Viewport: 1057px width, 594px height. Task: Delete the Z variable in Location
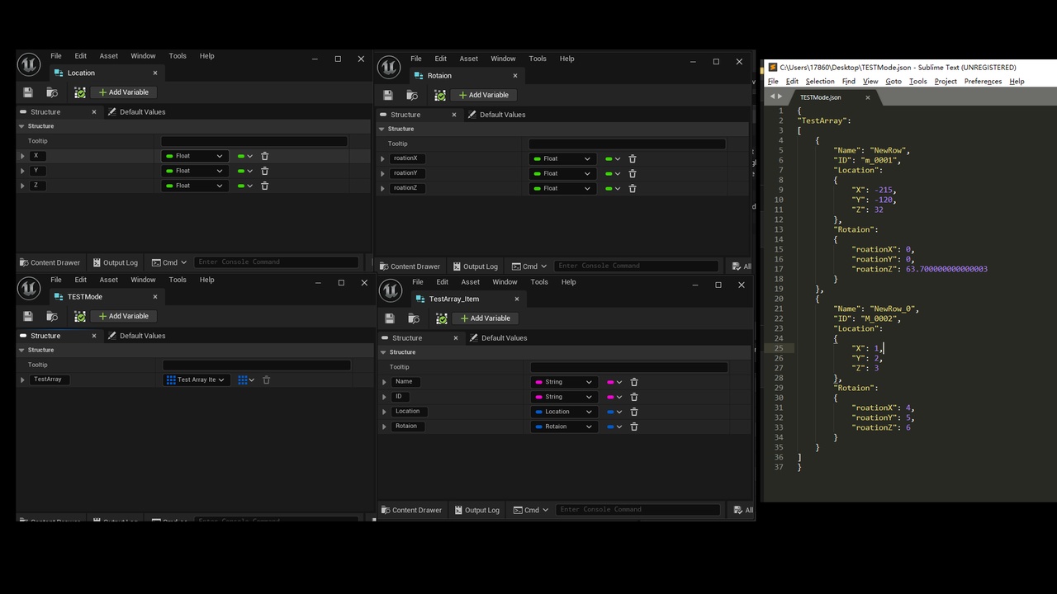coord(265,186)
